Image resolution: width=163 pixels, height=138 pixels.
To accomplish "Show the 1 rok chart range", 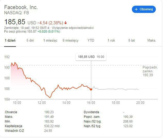I will click(x=111, y=41).
